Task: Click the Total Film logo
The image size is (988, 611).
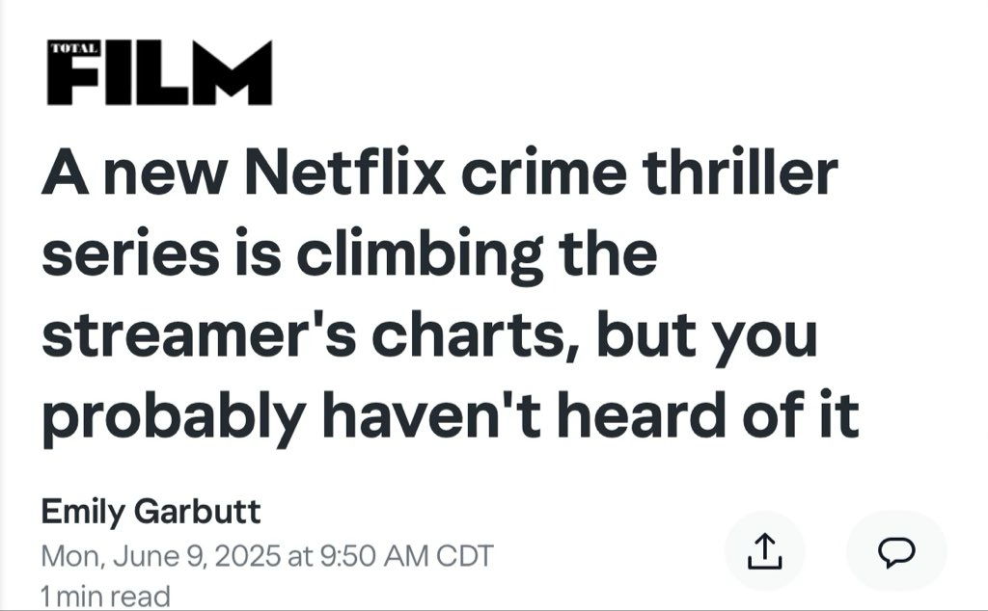Action: pyautogui.click(x=159, y=72)
